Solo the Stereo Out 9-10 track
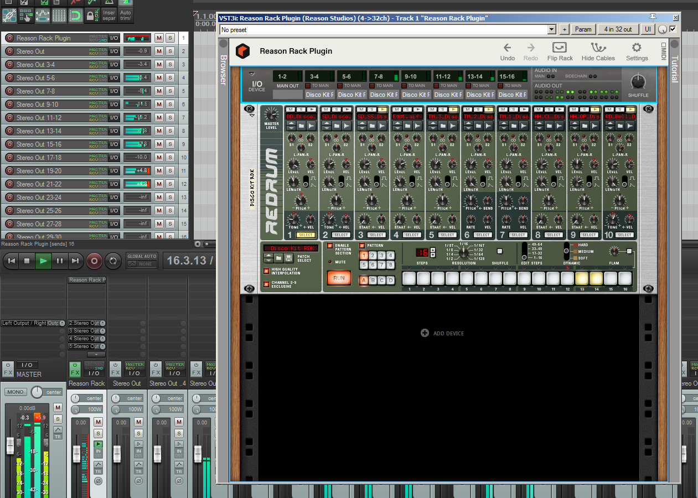 point(170,105)
